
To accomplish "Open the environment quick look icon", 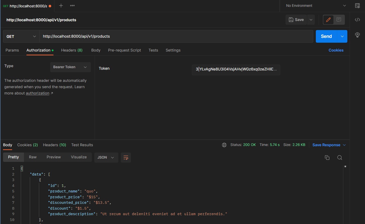I will pyautogui.click(x=357, y=6).
